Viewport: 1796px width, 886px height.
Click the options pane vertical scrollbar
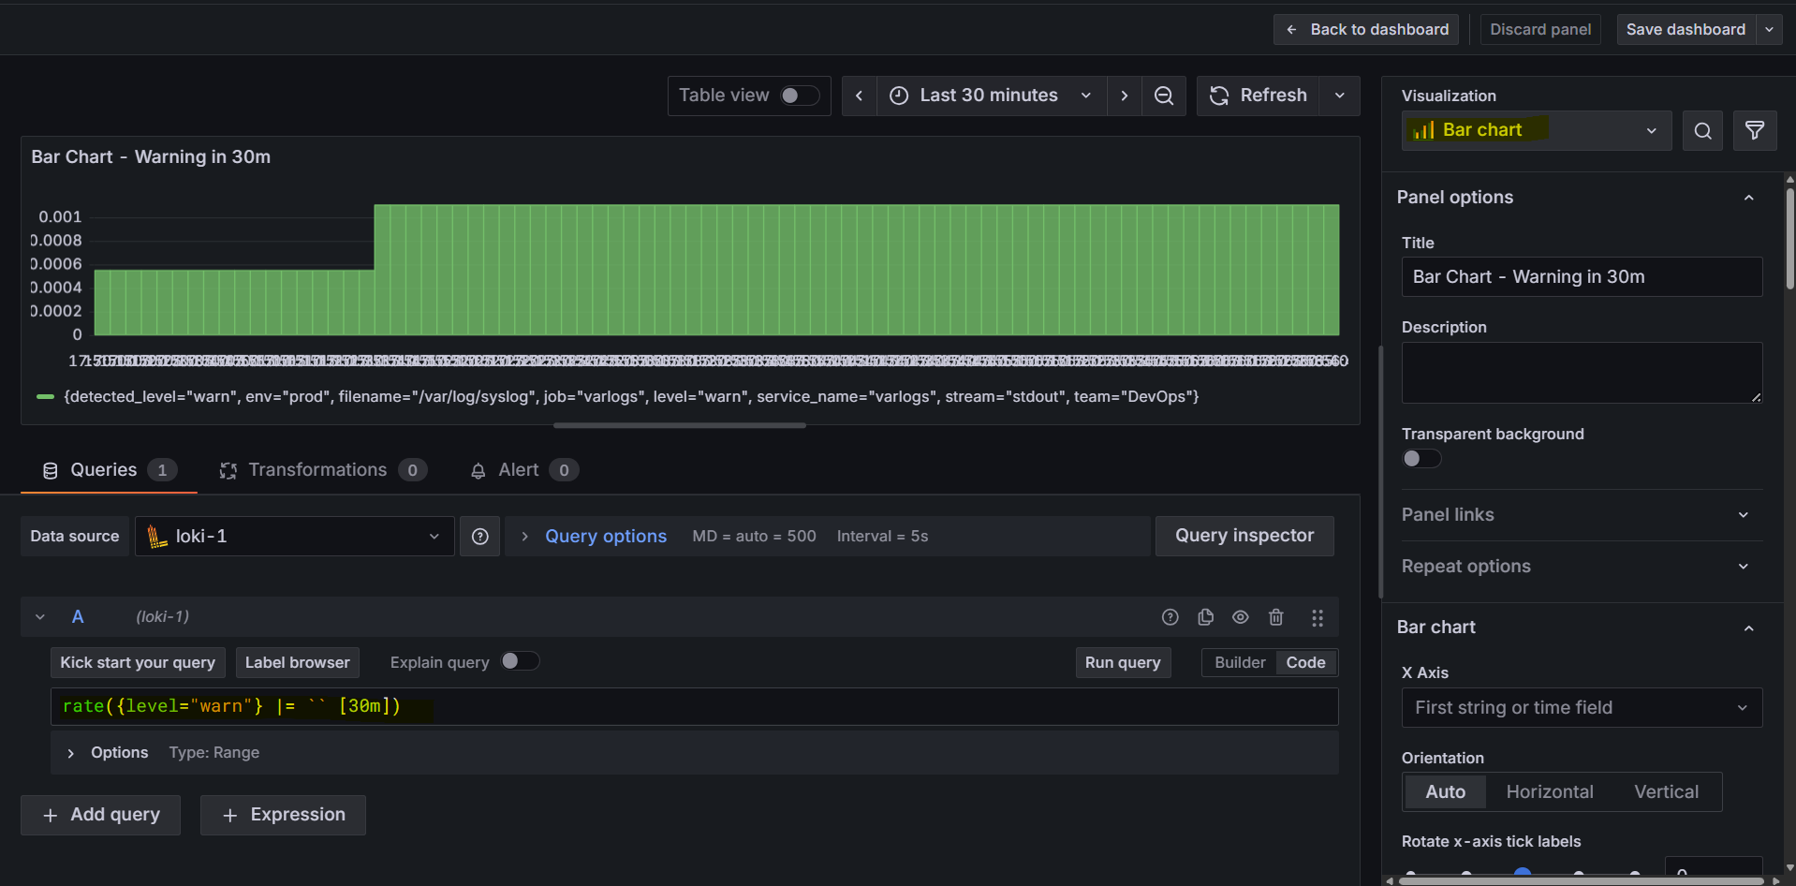pyautogui.click(x=1789, y=240)
